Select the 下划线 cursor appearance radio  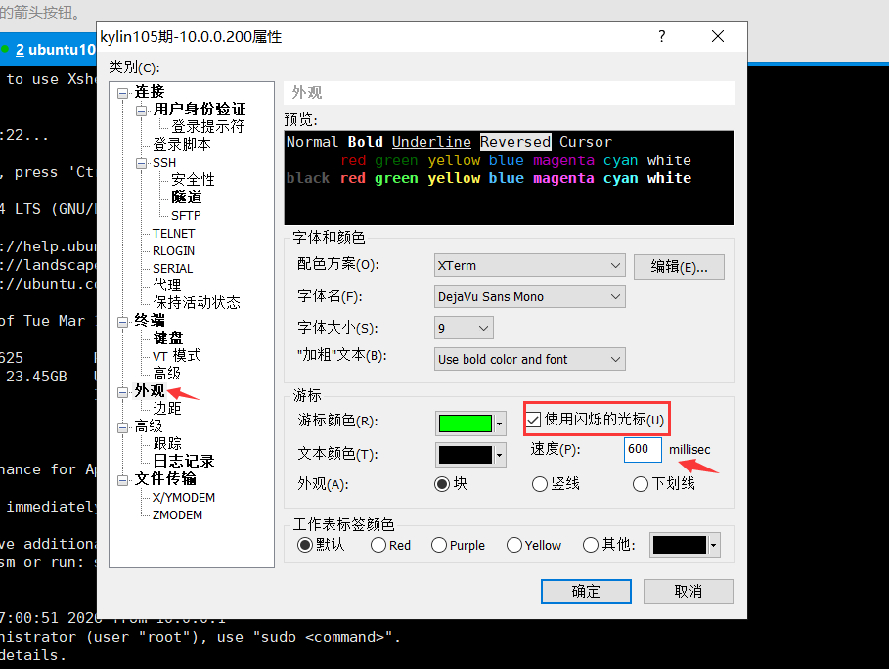click(x=641, y=484)
